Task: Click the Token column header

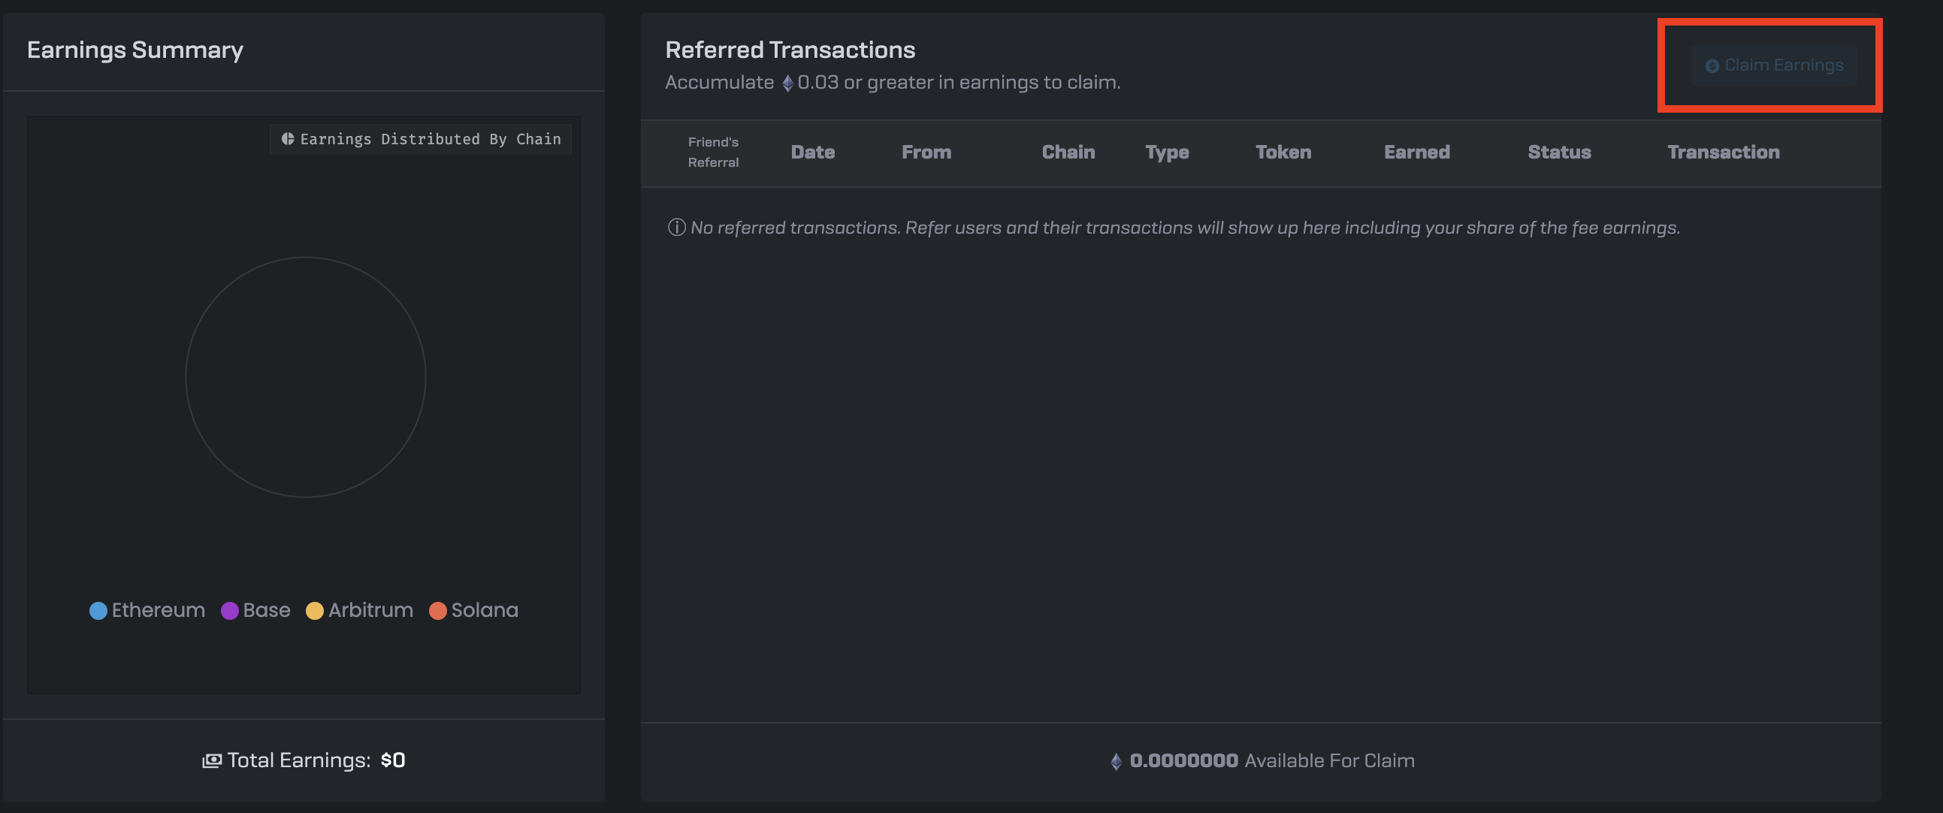Action: click(x=1283, y=153)
